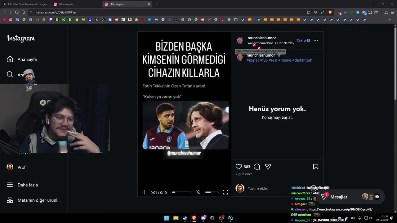Open the Twitch bookmark in bookmarks bar
The height and width of the screenshot is (223, 397).
pyautogui.click(x=50, y=20)
